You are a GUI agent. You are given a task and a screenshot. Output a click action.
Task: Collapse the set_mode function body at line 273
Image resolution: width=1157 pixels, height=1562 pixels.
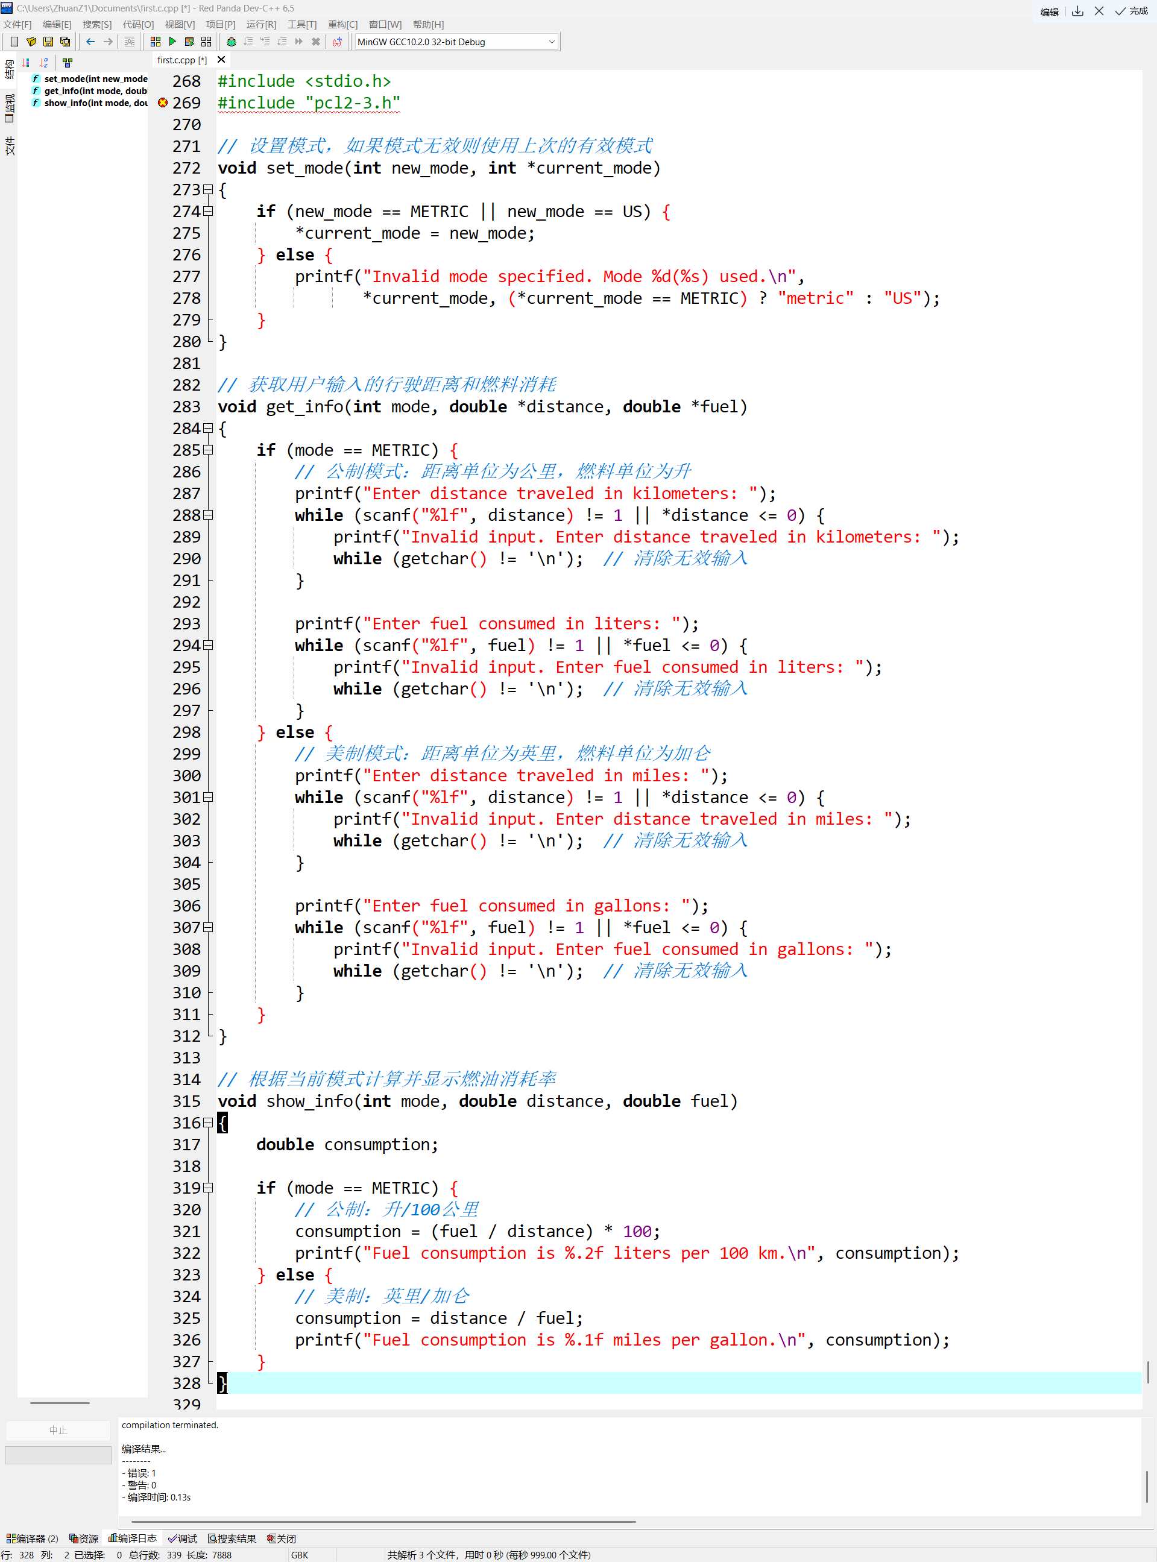click(x=208, y=190)
